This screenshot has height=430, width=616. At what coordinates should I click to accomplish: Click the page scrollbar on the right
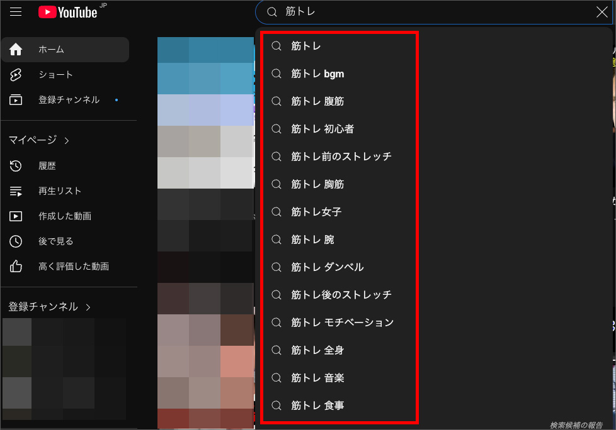(612, 214)
